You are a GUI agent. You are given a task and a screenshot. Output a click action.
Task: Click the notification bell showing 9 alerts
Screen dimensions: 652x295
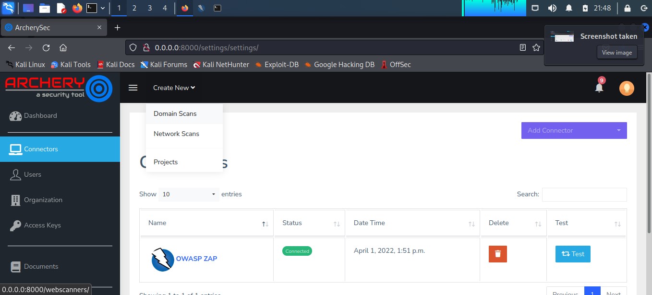coord(599,88)
